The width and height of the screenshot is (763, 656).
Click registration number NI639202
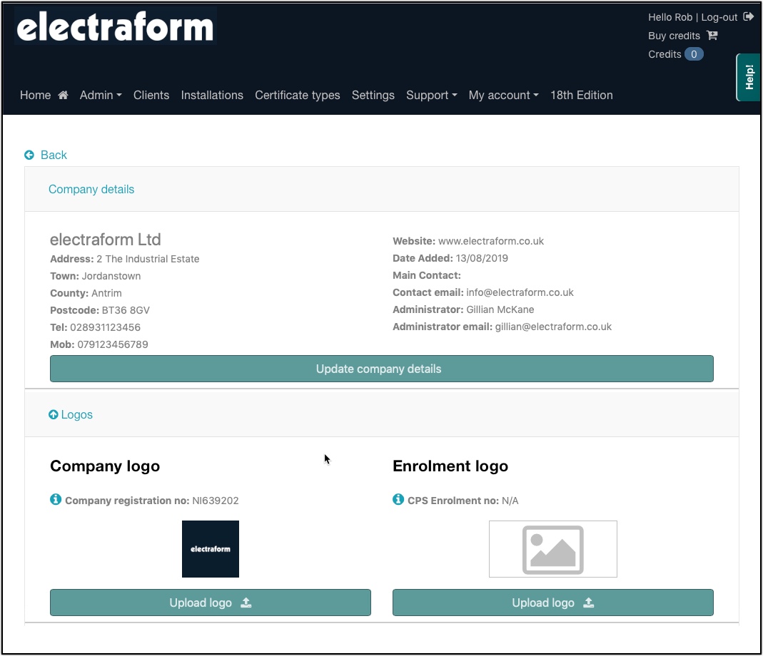pos(215,501)
